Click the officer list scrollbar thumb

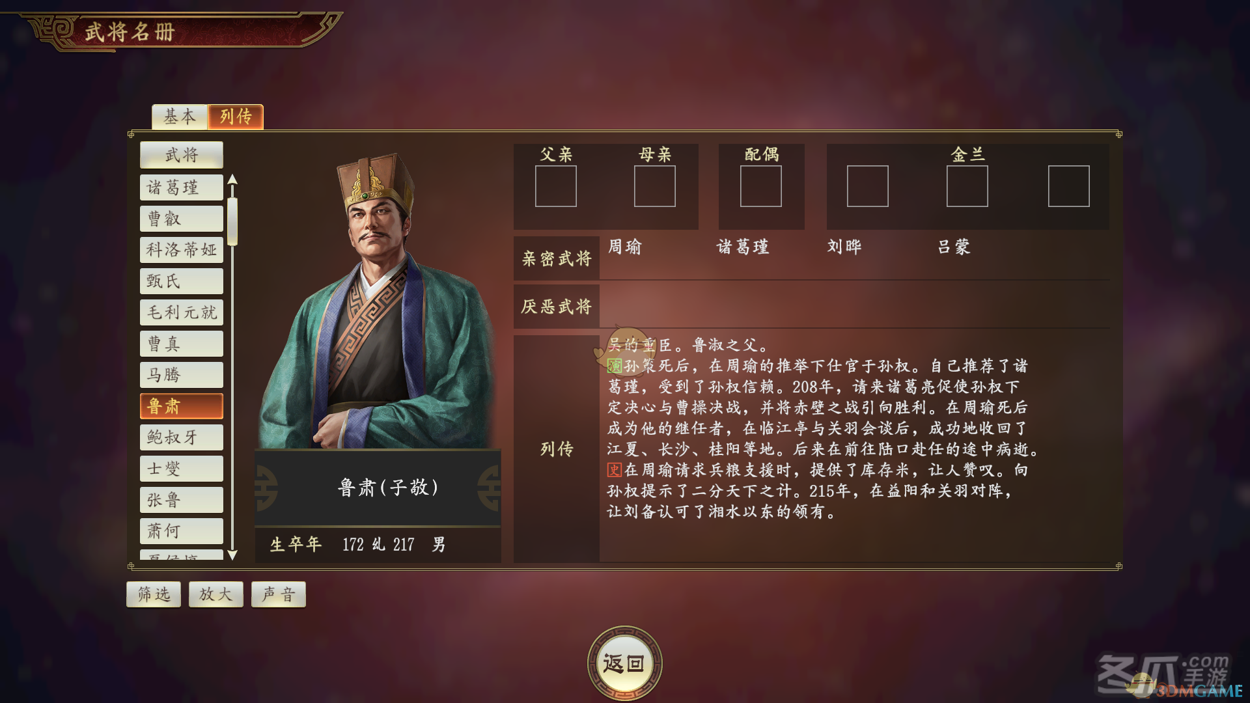tap(232, 221)
